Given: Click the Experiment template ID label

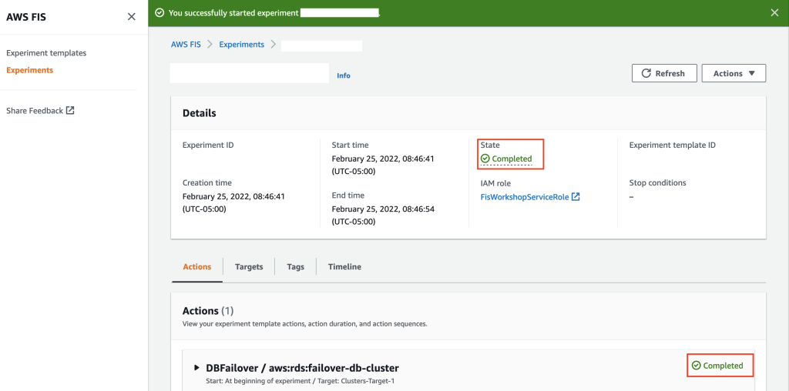Looking at the screenshot, I should (x=672, y=145).
